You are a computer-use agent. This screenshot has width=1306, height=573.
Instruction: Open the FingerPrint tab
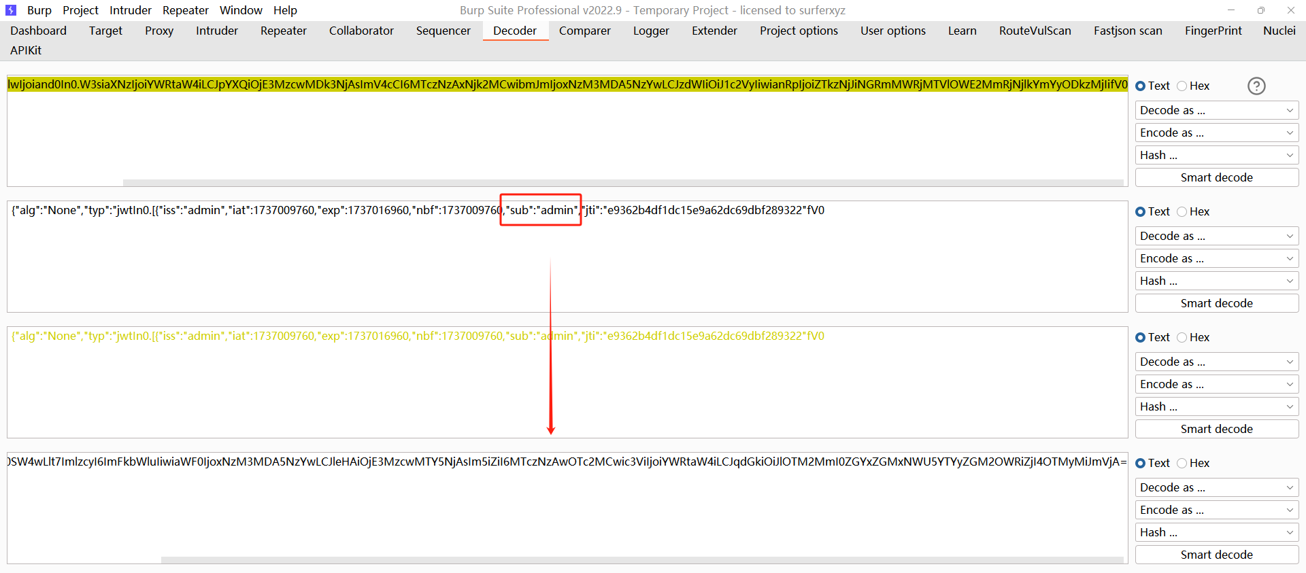point(1213,31)
